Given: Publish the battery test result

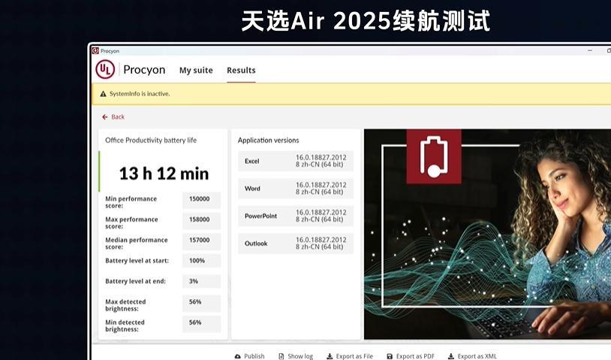Looking at the screenshot, I should click(x=250, y=356).
